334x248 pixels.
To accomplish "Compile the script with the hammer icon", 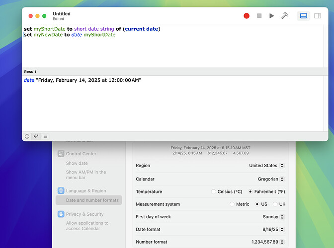I will [285, 16].
